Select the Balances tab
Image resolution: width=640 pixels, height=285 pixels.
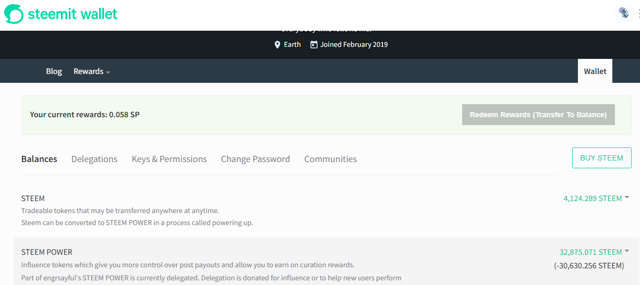pos(39,159)
